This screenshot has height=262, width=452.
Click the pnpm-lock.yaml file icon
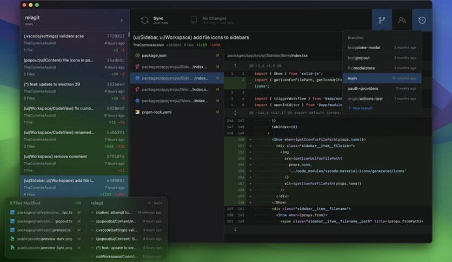click(137, 112)
